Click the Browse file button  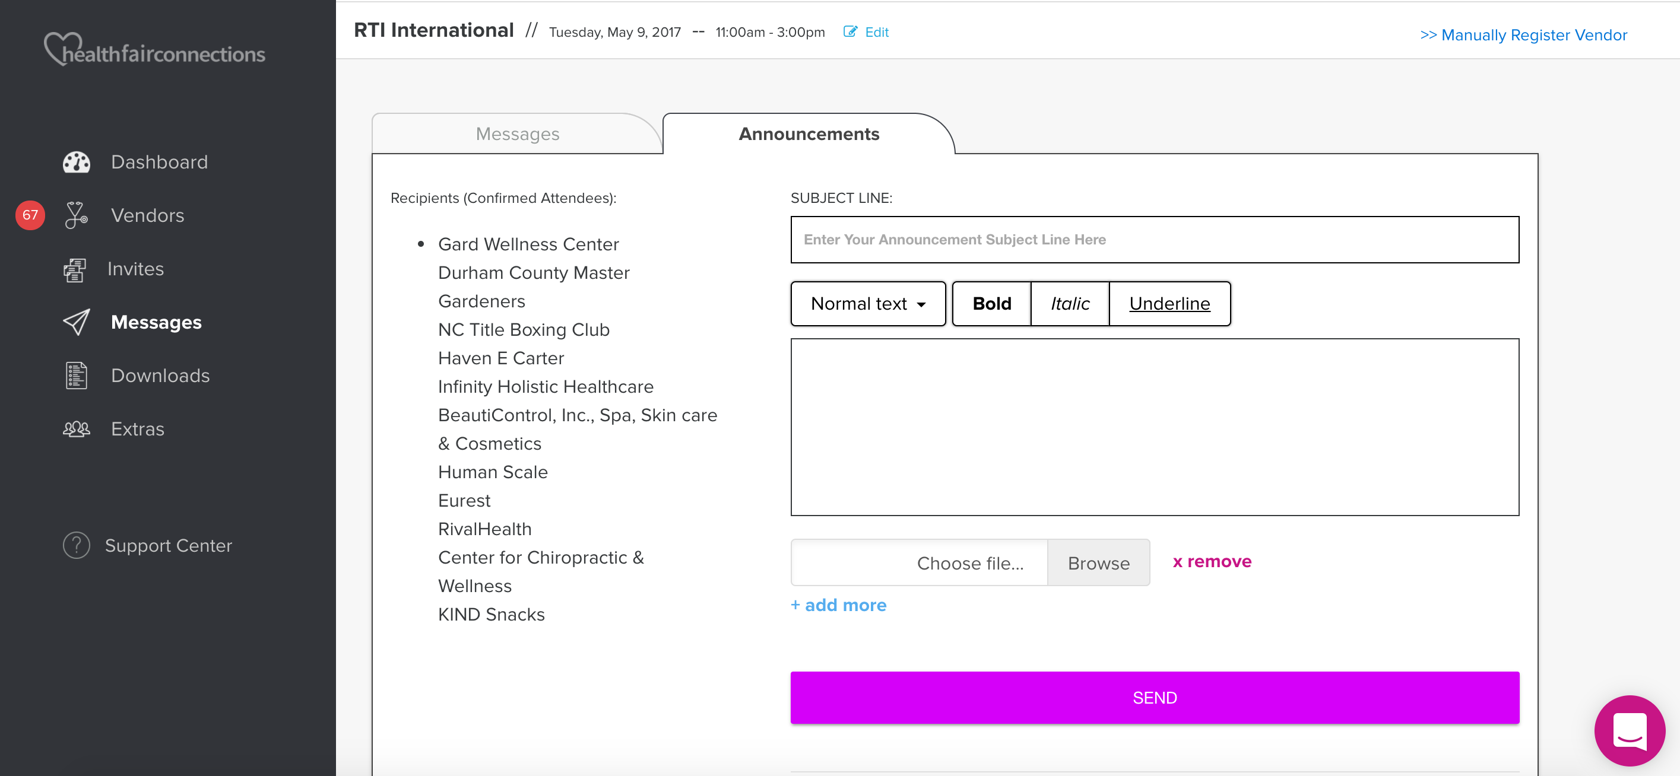(x=1098, y=562)
